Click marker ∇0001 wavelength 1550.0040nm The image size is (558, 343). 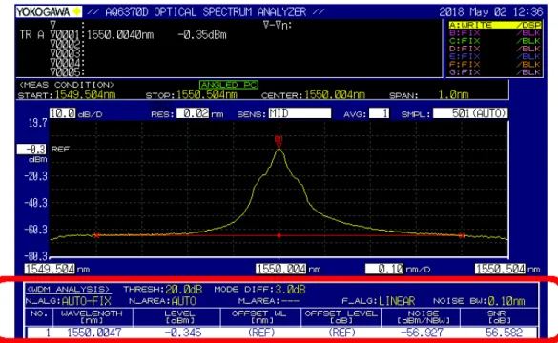click(120, 35)
